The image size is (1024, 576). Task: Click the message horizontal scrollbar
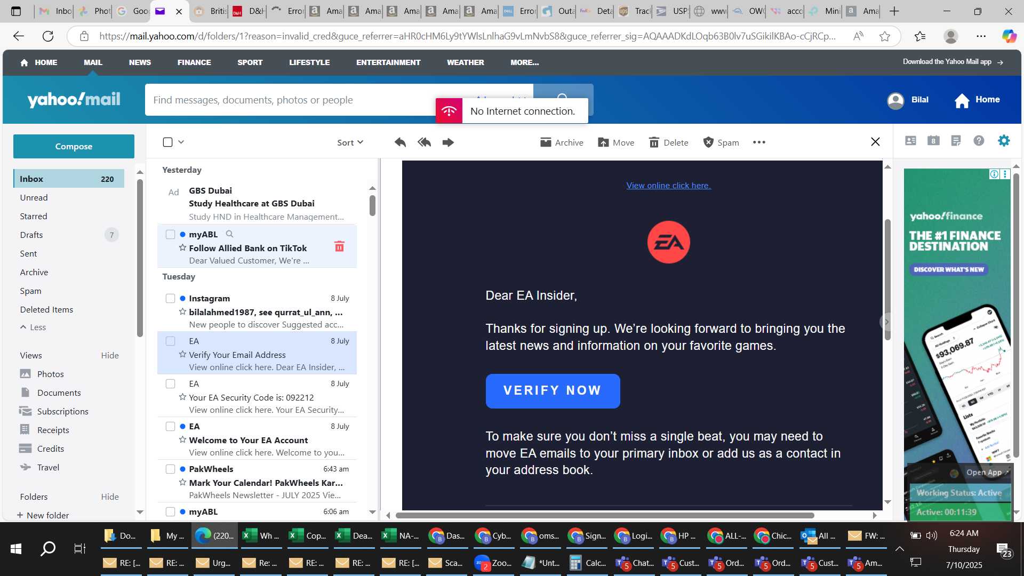604,515
